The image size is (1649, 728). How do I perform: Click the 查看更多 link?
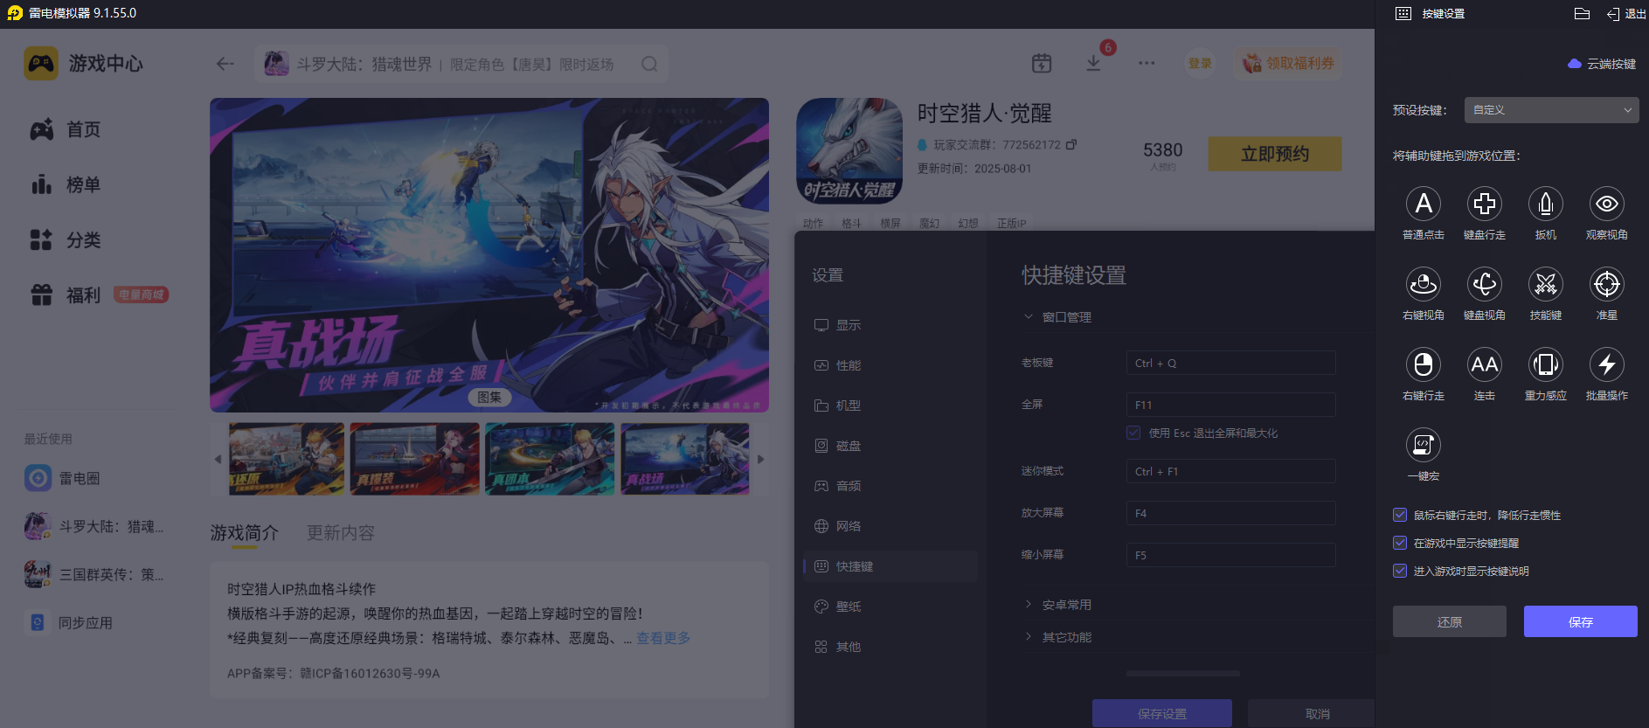coord(663,638)
